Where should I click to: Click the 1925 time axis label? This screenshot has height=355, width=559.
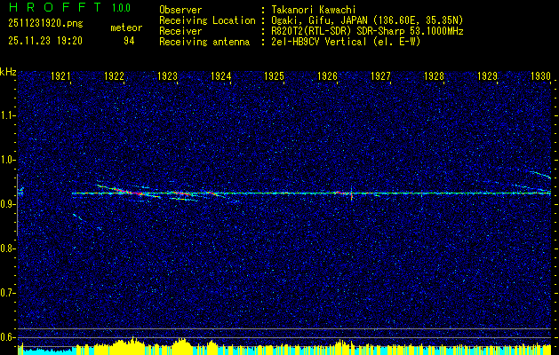274,75
